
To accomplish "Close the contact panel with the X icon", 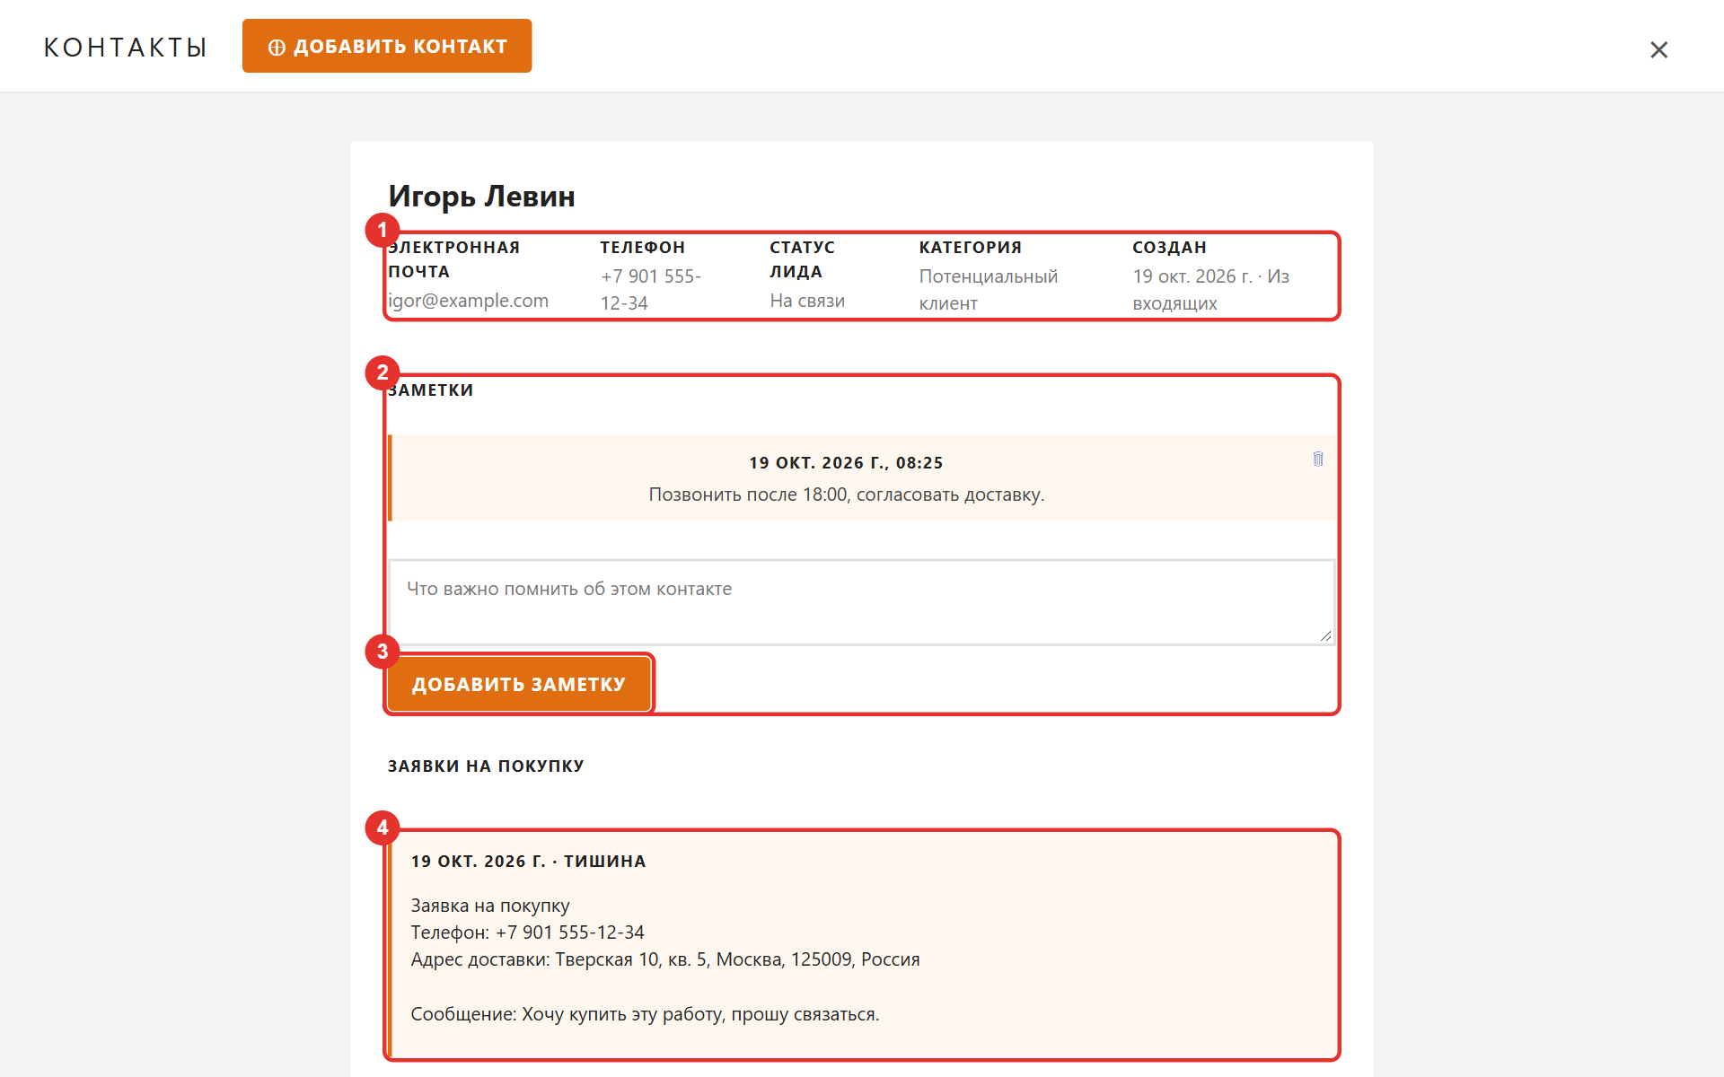I will click(1658, 49).
